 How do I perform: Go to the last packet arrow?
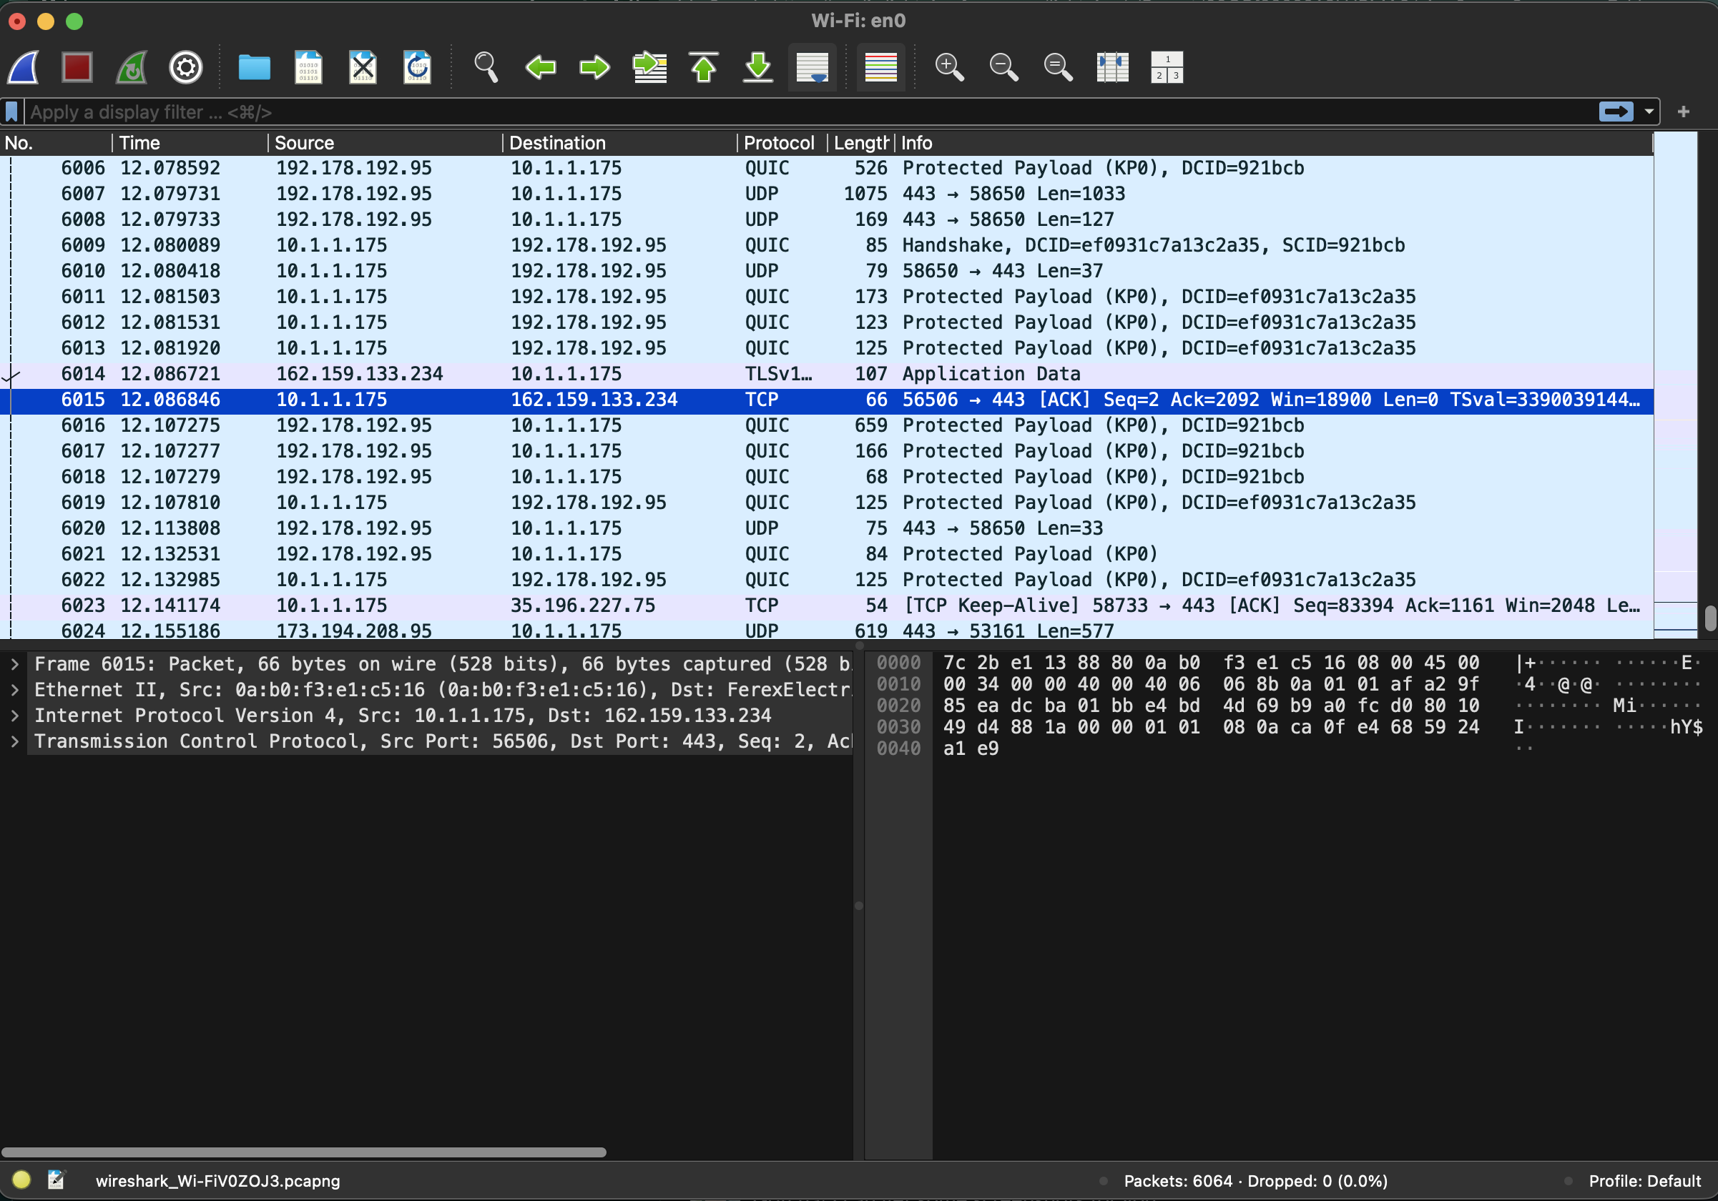758,67
